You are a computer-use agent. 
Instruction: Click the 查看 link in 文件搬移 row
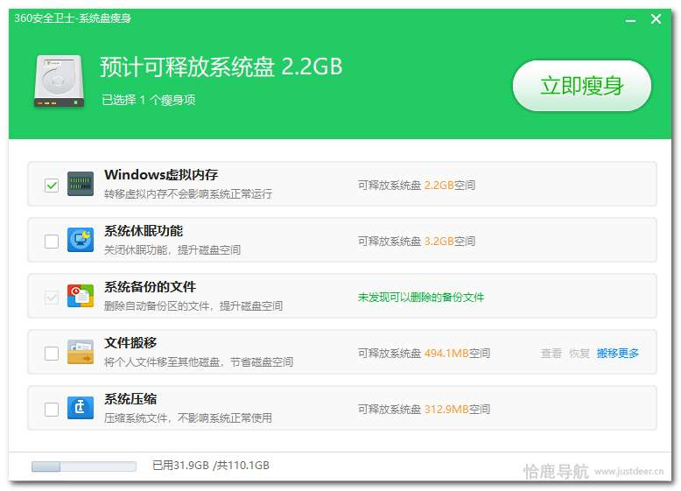551,354
